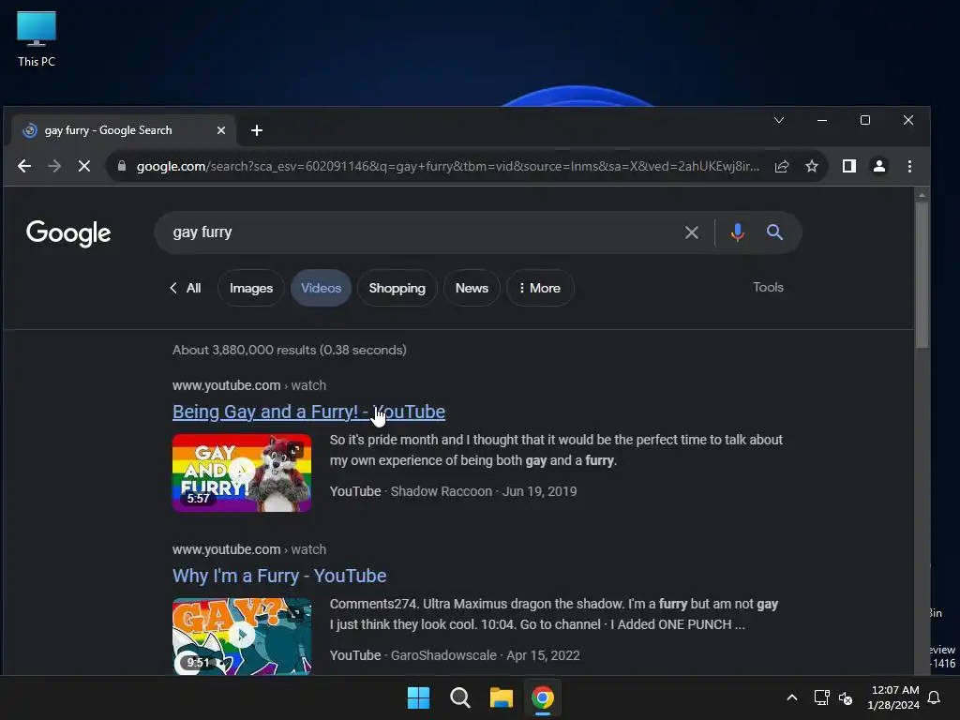The width and height of the screenshot is (960, 720).
Task: Click 'Shadow Raccoon · Jun 19, 2019' text
Action: coord(484,491)
